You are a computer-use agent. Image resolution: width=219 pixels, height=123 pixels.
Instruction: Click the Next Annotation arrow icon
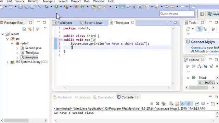(x=146, y=6)
